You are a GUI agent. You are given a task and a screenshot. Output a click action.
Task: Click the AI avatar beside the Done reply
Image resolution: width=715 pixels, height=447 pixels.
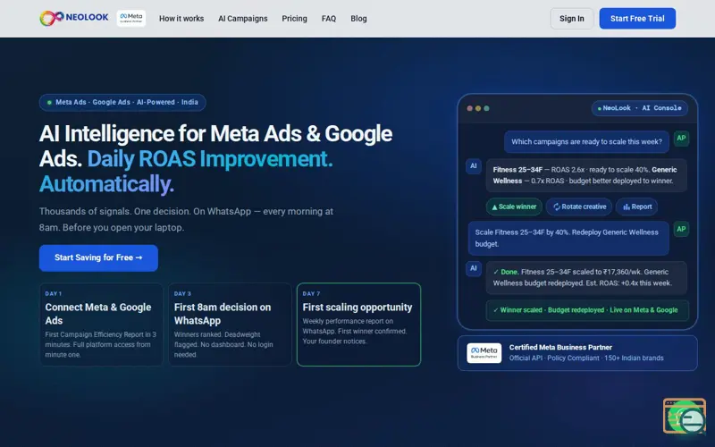tap(474, 268)
